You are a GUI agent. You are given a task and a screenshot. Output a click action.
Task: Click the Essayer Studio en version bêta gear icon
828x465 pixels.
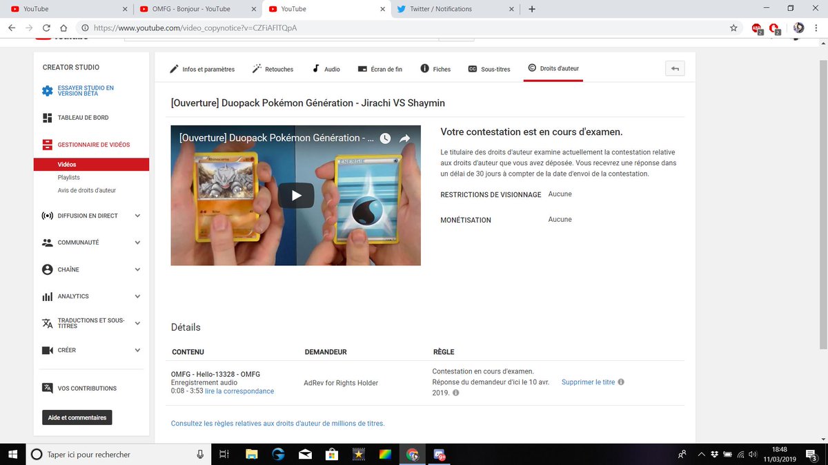pyautogui.click(x=47, y=91)
